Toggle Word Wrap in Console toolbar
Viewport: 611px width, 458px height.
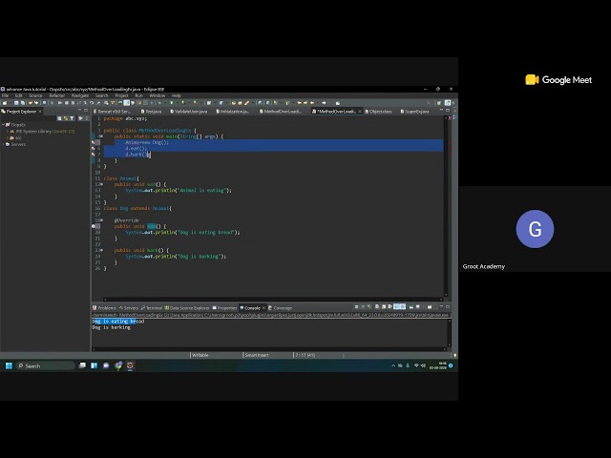click(390, 307)
